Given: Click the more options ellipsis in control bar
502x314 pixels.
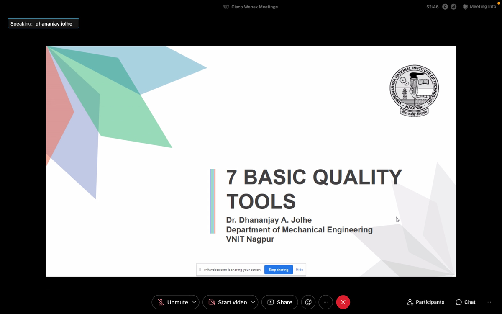Looking at the screenshot, I should [325, 302].
